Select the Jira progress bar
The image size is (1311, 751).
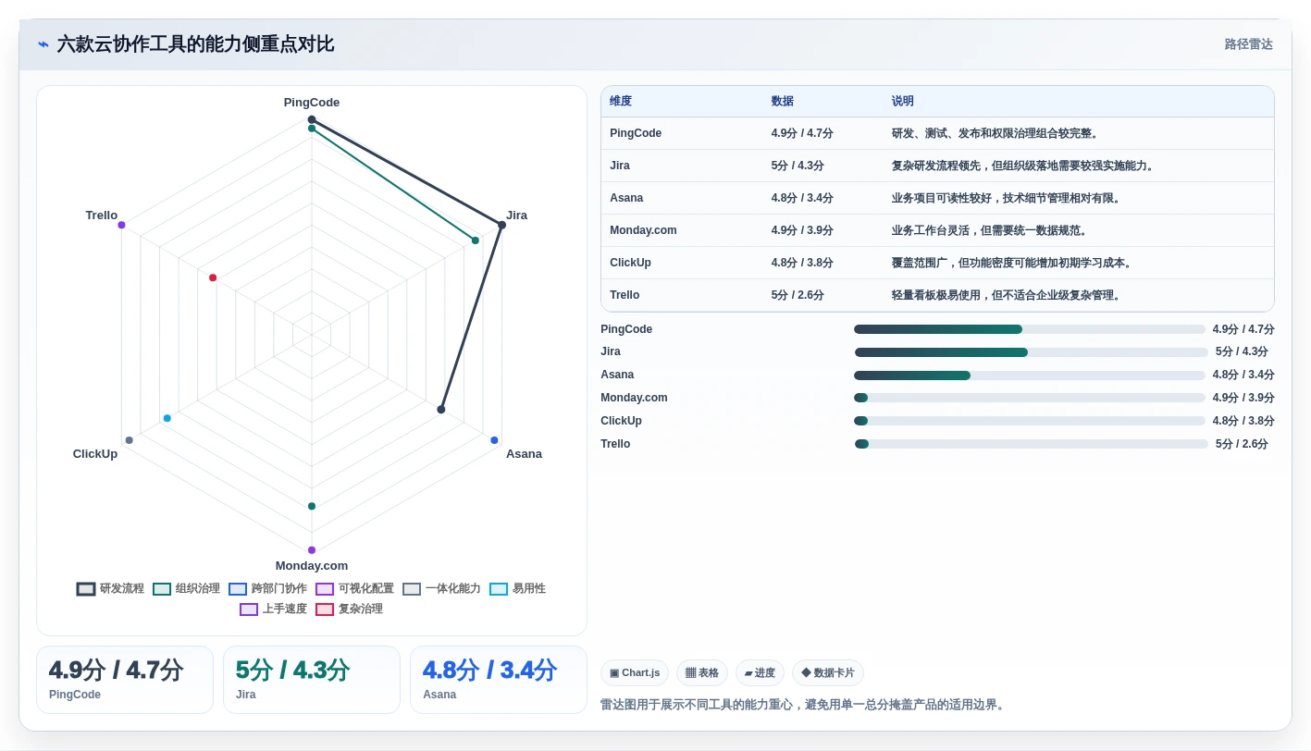tap(1030, 352)
